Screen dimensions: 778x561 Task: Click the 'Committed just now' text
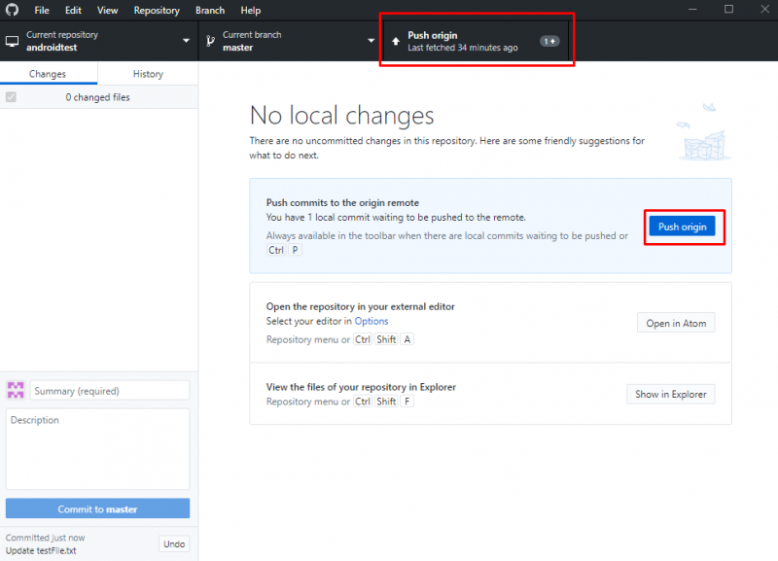[45, 538]
